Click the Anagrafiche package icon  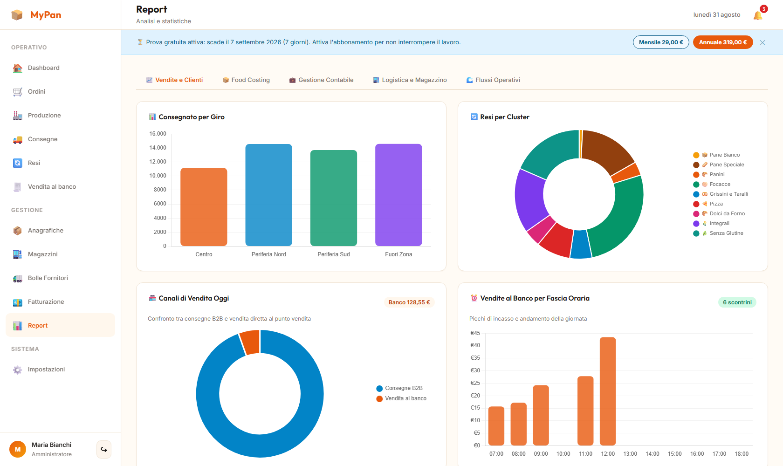tap(18, 231)
